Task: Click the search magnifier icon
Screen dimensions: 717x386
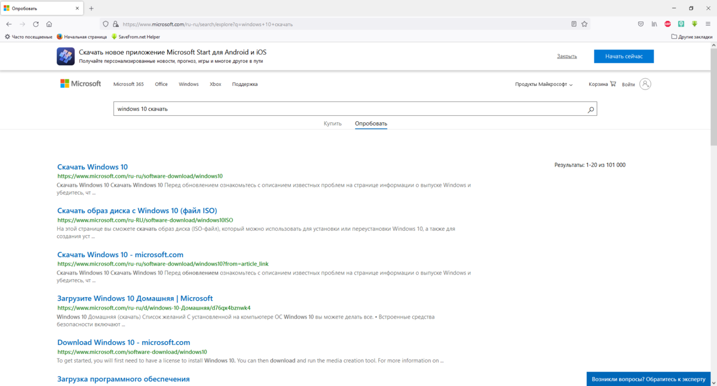Action: (x=590, y=110)
